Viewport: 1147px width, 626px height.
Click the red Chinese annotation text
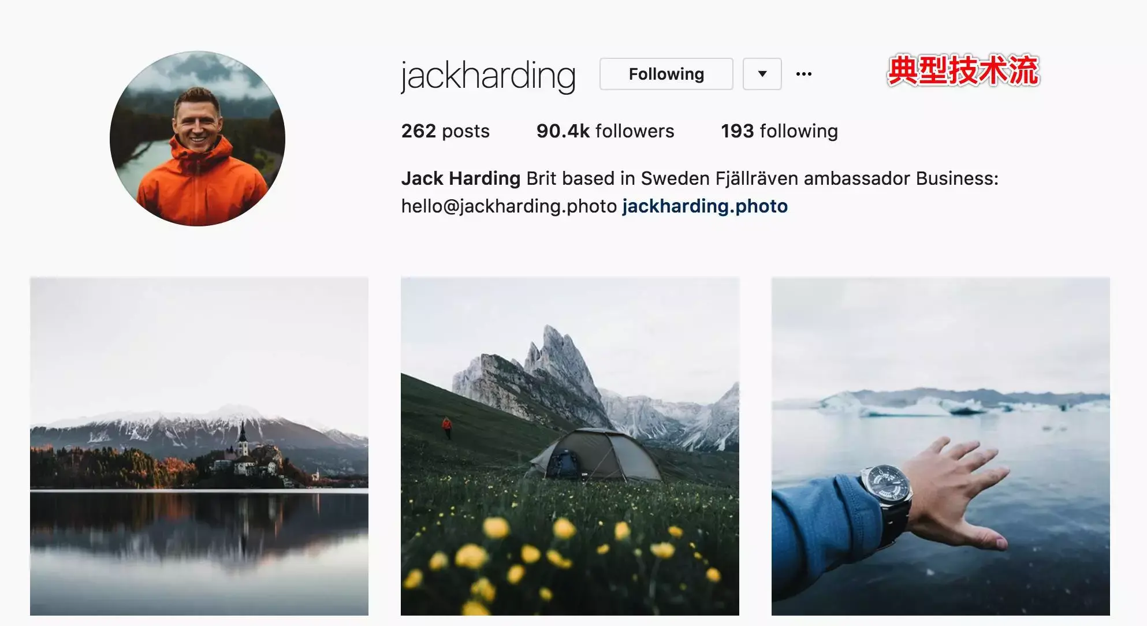click(963, 71)
